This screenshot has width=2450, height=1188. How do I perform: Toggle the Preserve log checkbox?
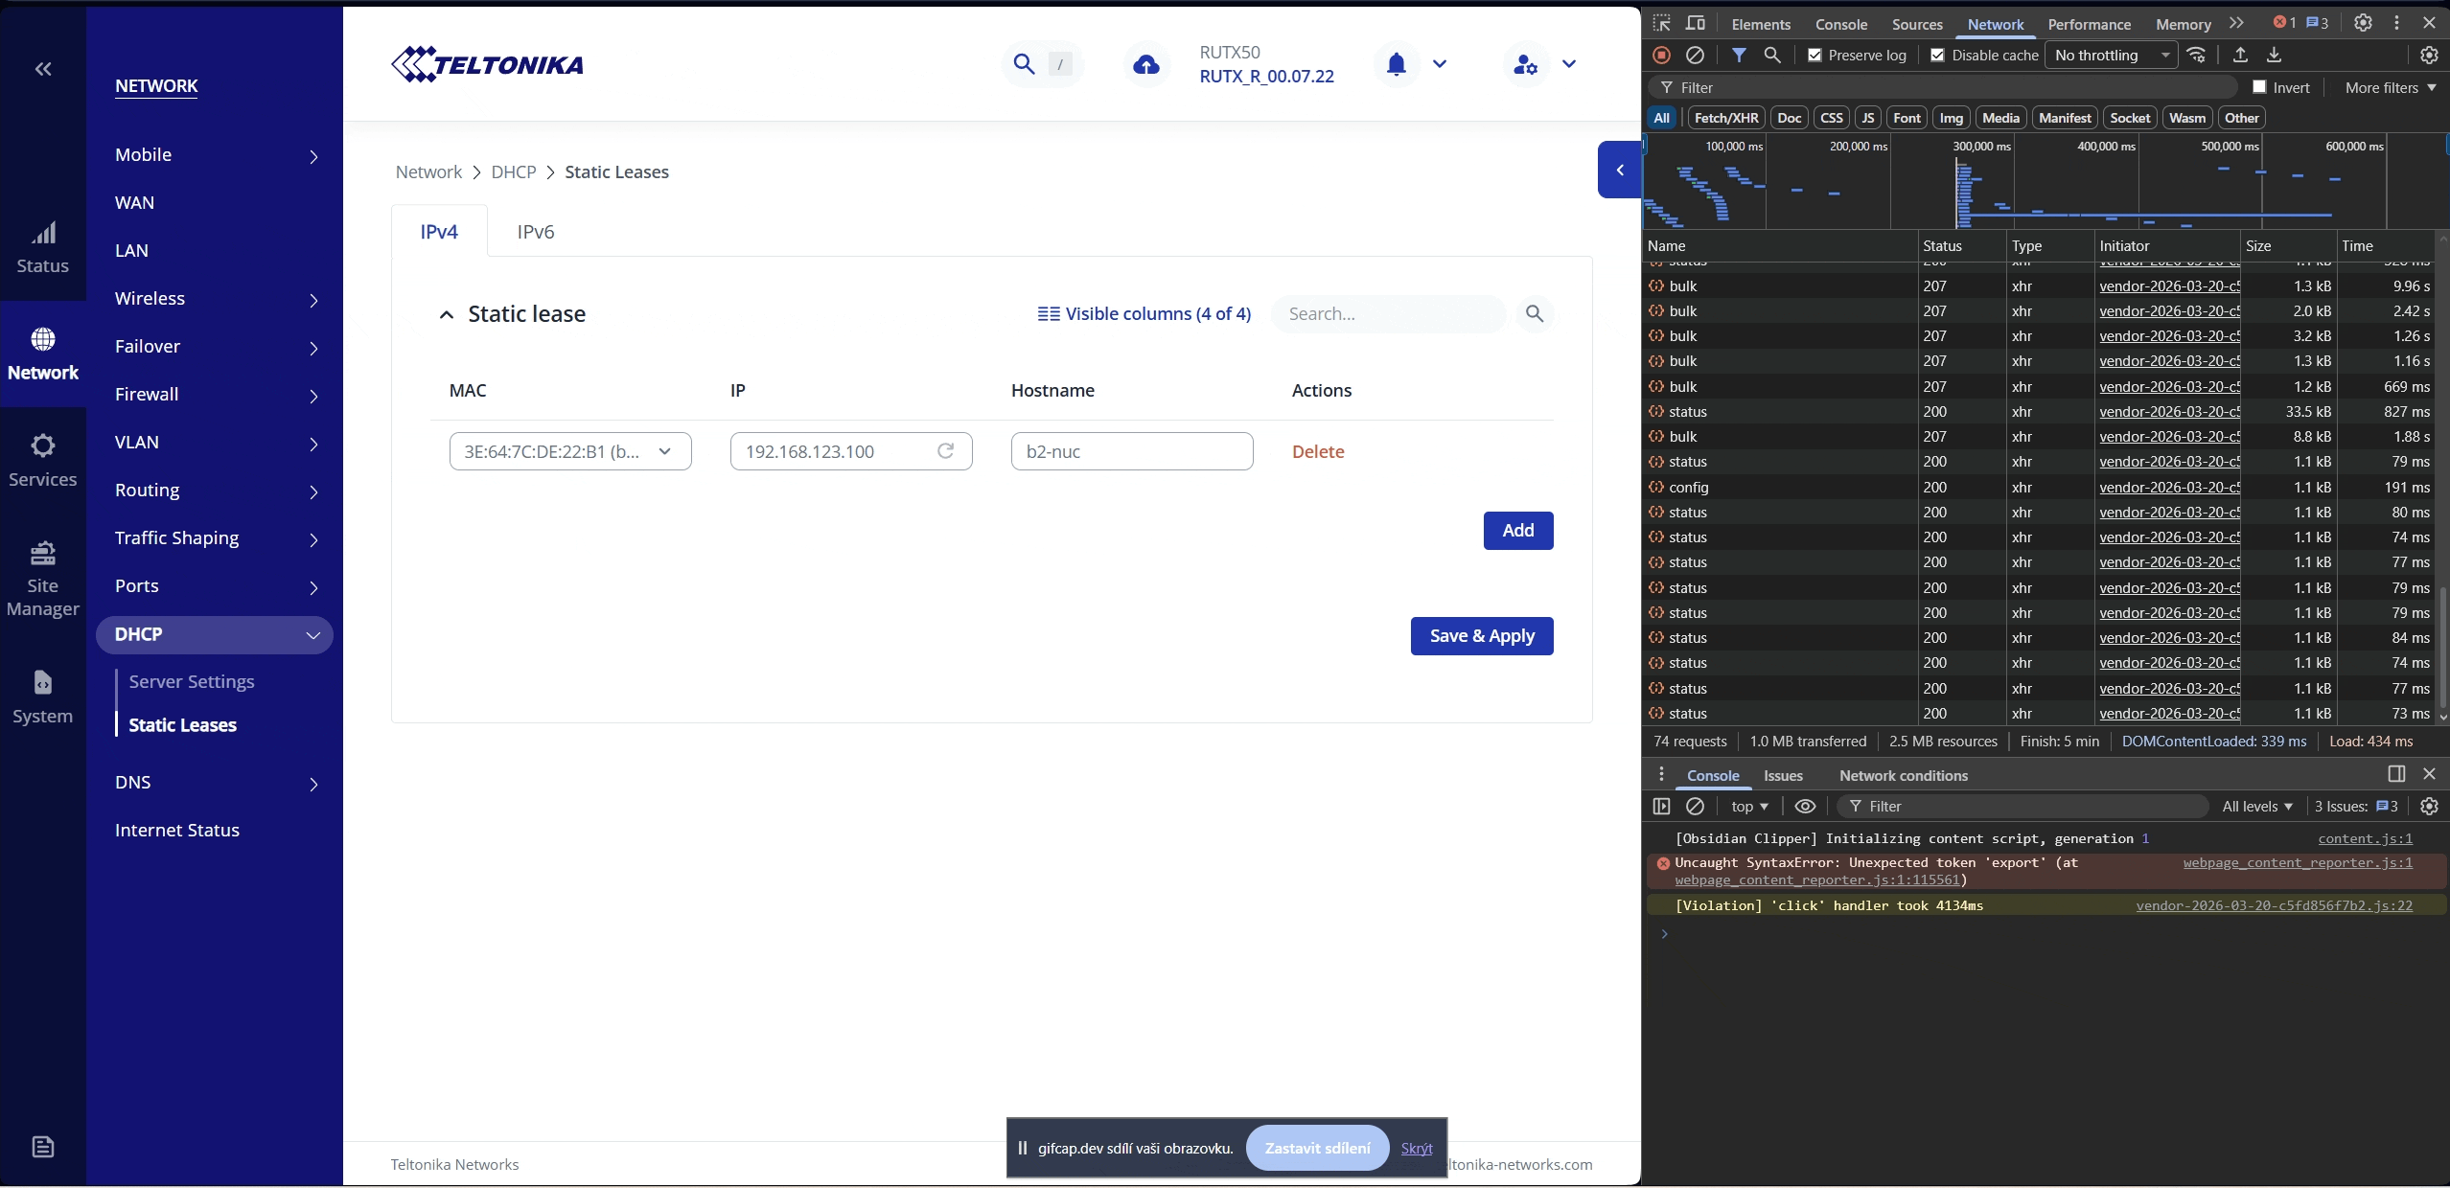pos(1814,56)
